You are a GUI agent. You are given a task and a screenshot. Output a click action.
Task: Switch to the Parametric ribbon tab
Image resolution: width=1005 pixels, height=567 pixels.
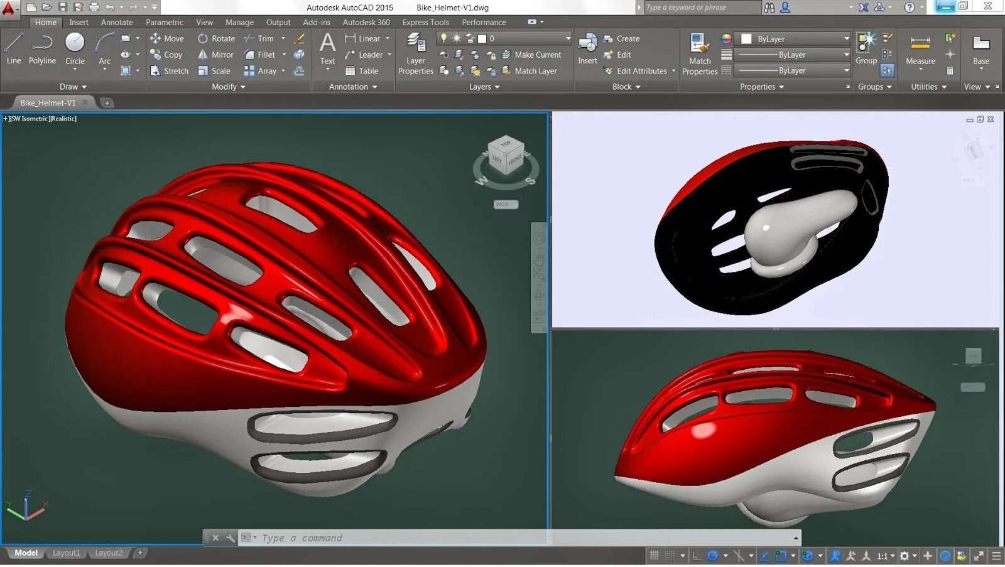tap(164, 22)
